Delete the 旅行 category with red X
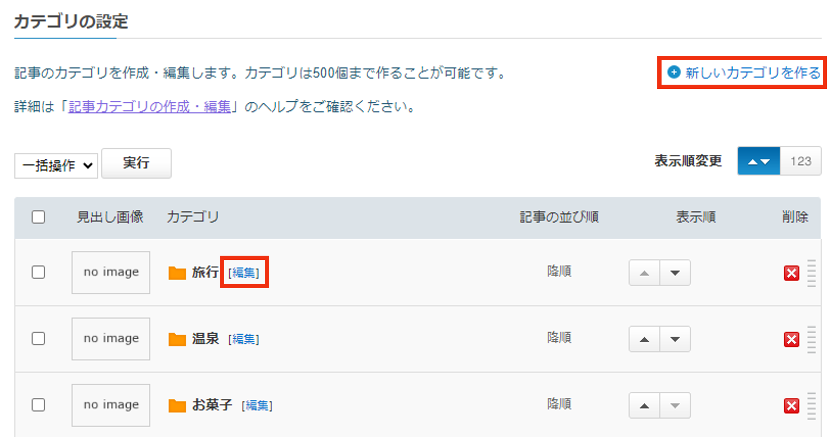 click(x=791, y=273)
